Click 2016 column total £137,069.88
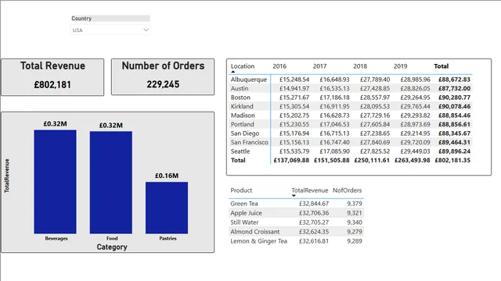Viewport: 501px width, 281px height. coord(291,160)
